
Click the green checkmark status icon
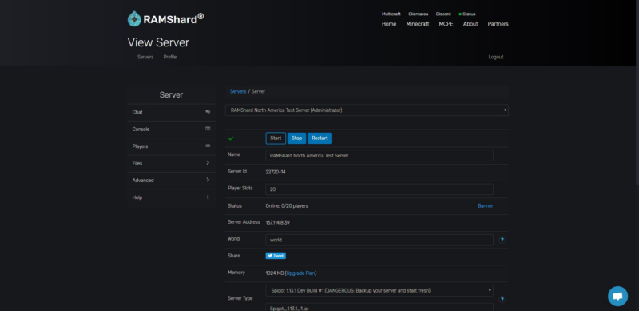(231, 138)
